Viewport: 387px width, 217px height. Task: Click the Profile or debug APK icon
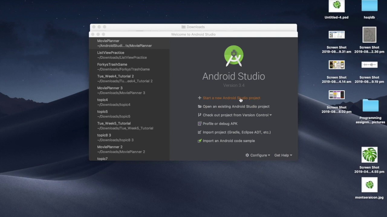click(x=200, y=124)
